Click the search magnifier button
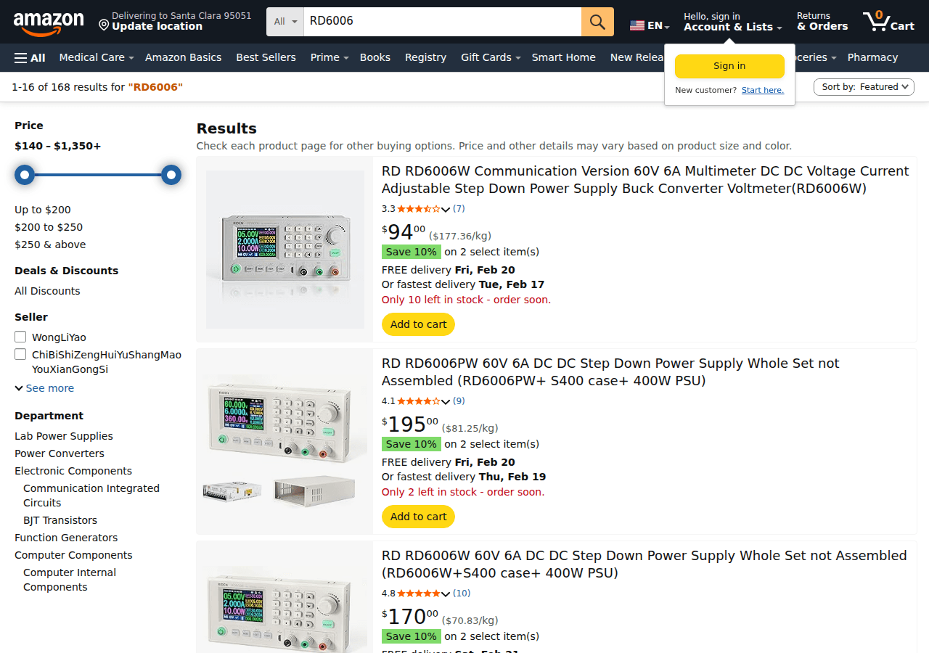929x653 pixels. [x=597, y=22]
